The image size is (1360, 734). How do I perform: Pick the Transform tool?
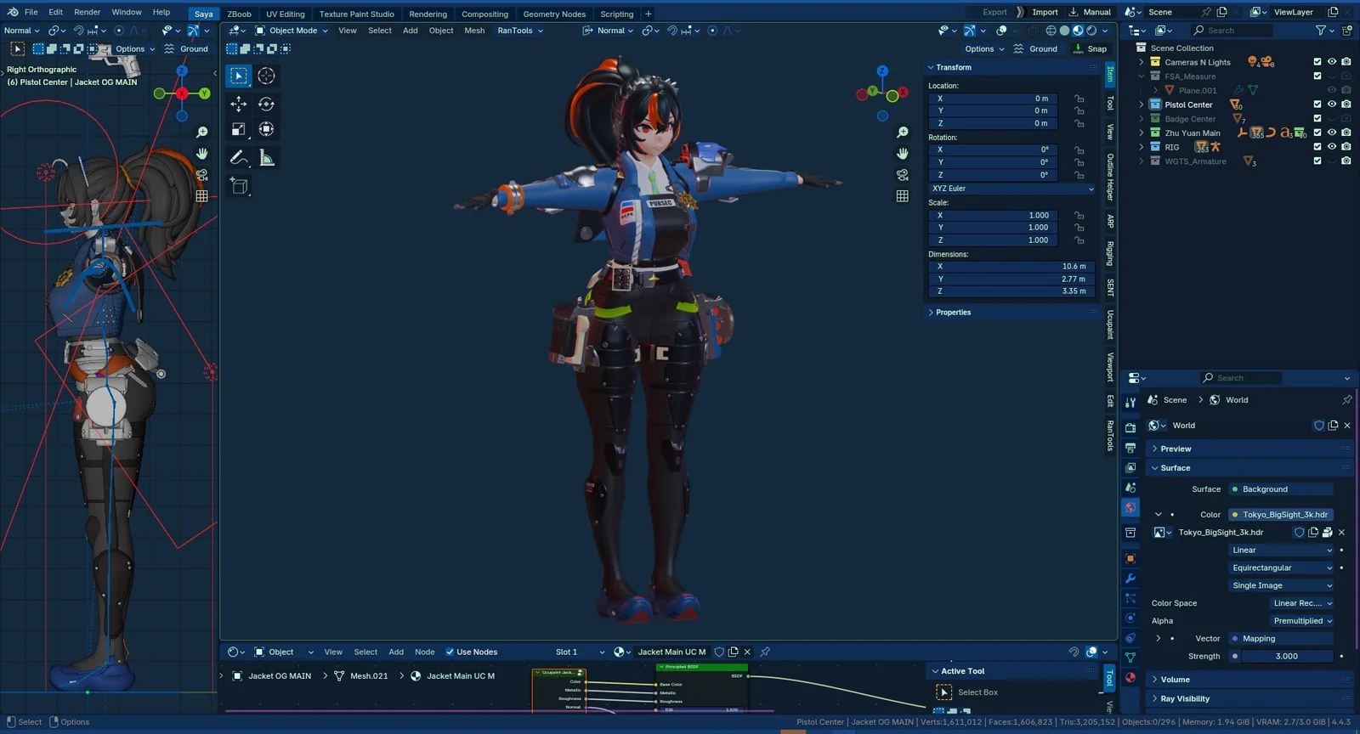click(x=266, y=129)
